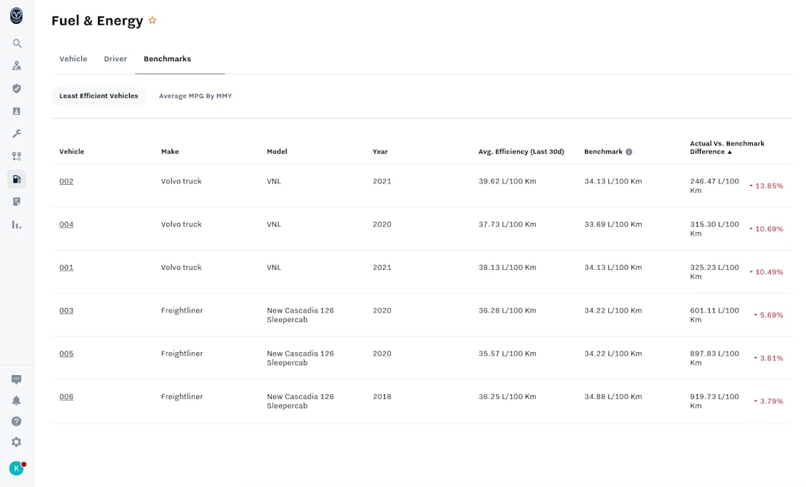Click 33.69 L/100 Km benchmark cell

[x=613, y=224]
